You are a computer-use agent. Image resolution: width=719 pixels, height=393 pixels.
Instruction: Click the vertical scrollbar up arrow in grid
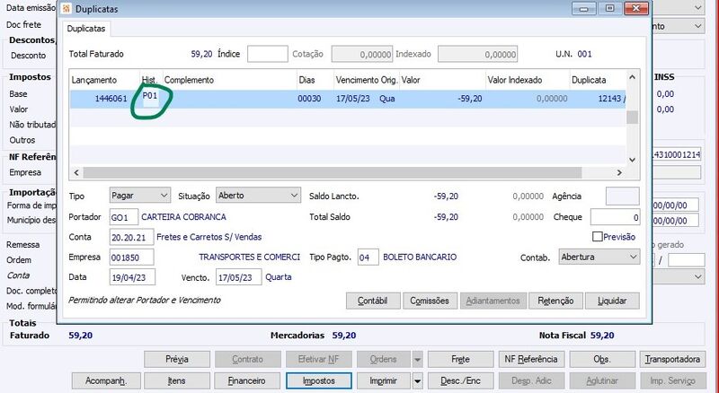click(x=633, y=77)
